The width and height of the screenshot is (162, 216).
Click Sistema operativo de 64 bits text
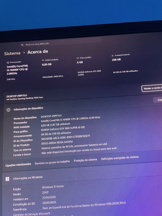click(x=74, y=146)
